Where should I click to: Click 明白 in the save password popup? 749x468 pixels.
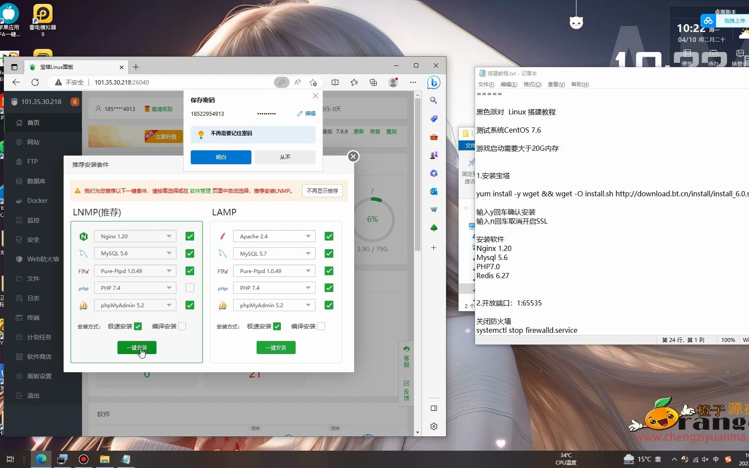[221, 157]
